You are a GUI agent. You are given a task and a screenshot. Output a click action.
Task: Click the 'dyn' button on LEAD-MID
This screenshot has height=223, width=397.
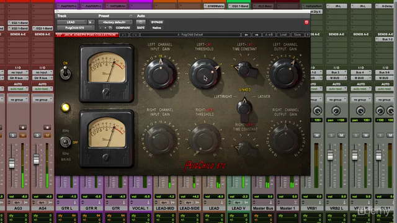164,203
